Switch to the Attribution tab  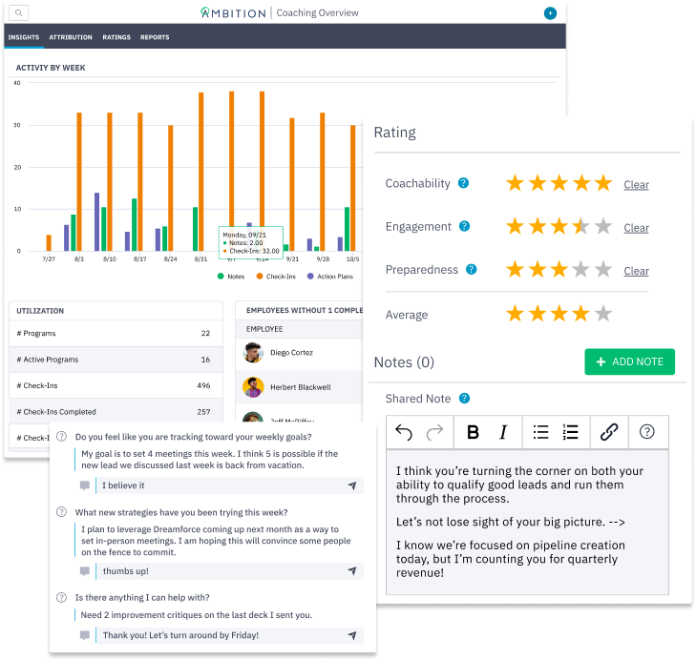click(70, 37)
